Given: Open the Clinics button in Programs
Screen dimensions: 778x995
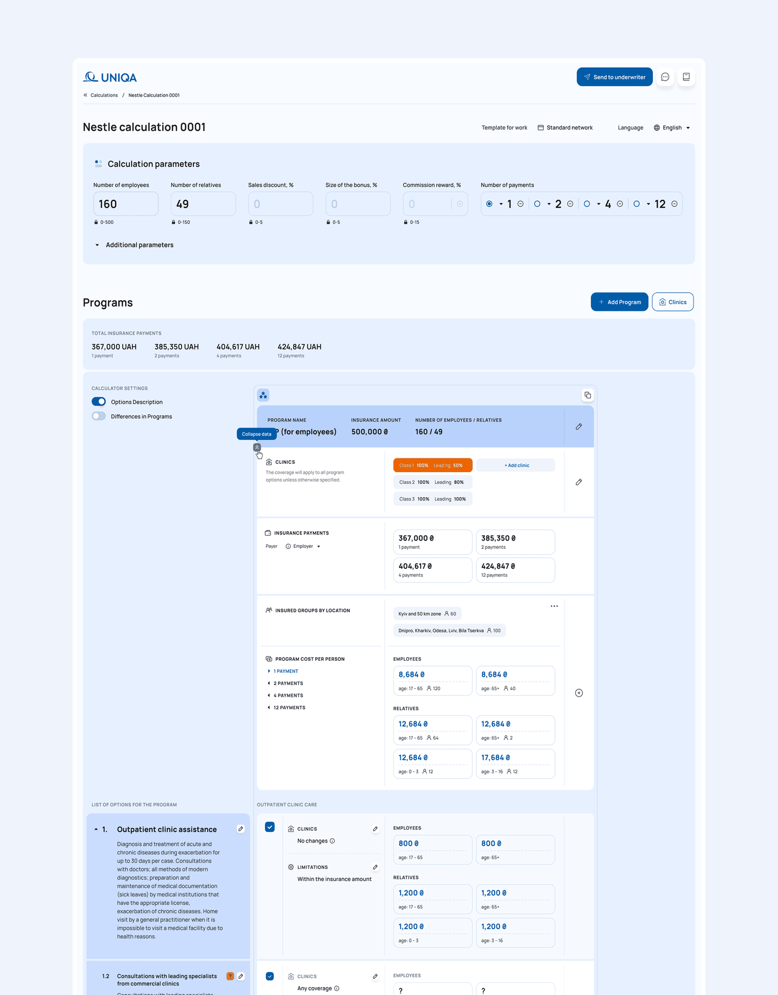Looking at the screenshot, I should pyautogui.click(x=672, y=302).
